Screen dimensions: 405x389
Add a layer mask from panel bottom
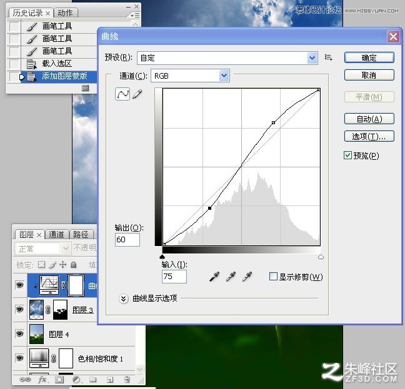[x=59, y=380]
